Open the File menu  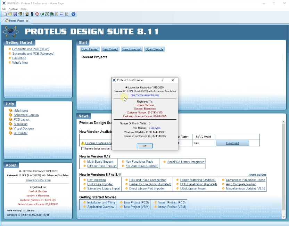[x=3, y=9]
